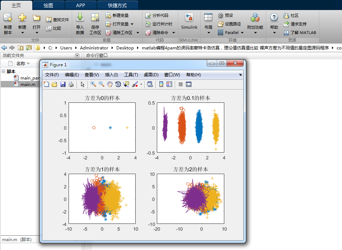The image size is (342, 250).
Task: Toggle the Edit Plot arrow pointer
Action: pyautogui.click(x=83, y=84)
